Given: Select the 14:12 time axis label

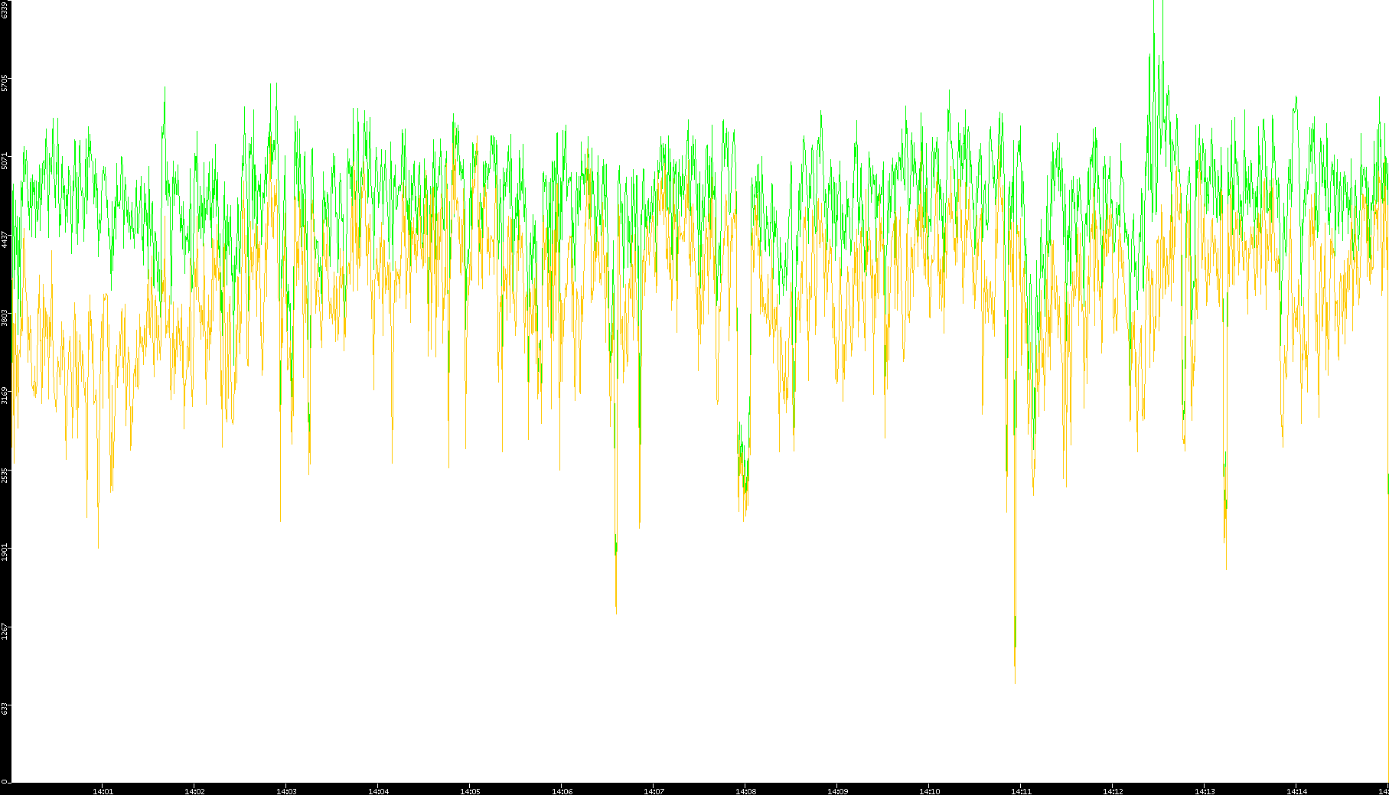Looking at the screenshot, I should coord(1113,791).
